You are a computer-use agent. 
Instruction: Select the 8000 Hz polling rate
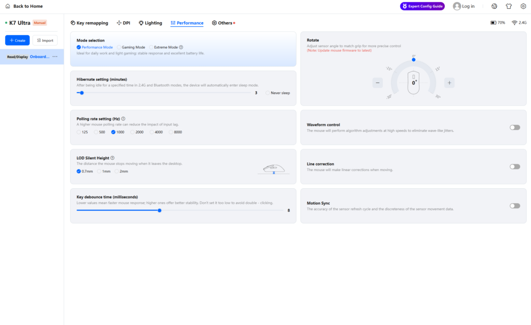pos(171,132)
